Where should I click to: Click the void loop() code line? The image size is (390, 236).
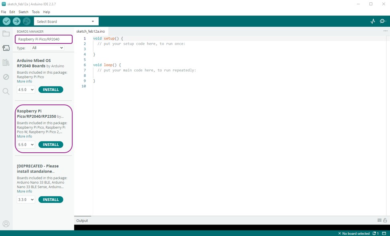point(107,65)
